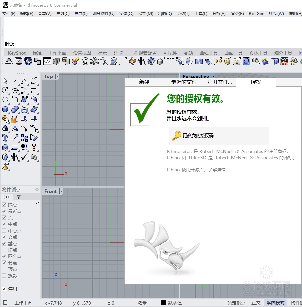The width and height of the screenshot is (302, 307).
Task: Select the rectangular Array grid tool
Action: (24, 147)
